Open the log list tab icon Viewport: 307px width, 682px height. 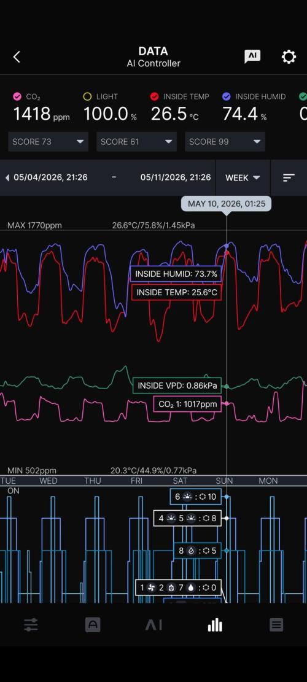tap(276, 626)
